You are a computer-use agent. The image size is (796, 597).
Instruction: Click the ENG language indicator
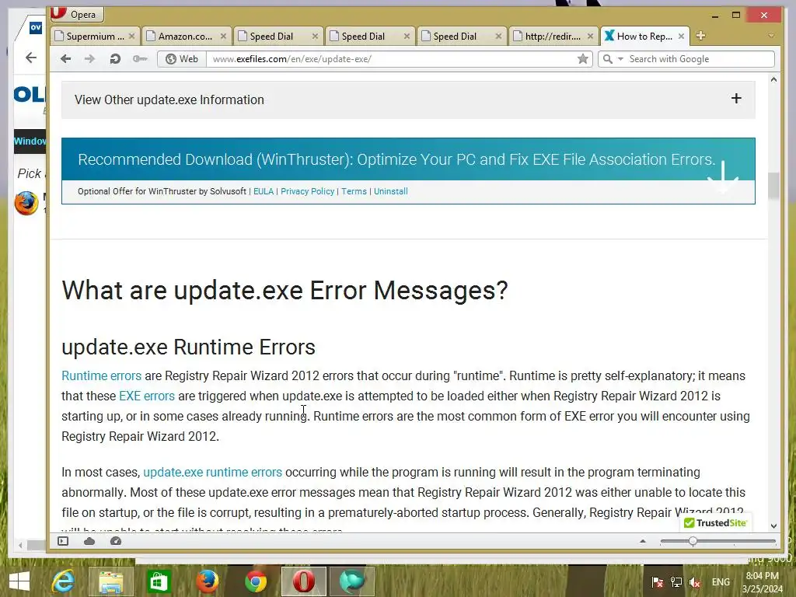point(721,581)
